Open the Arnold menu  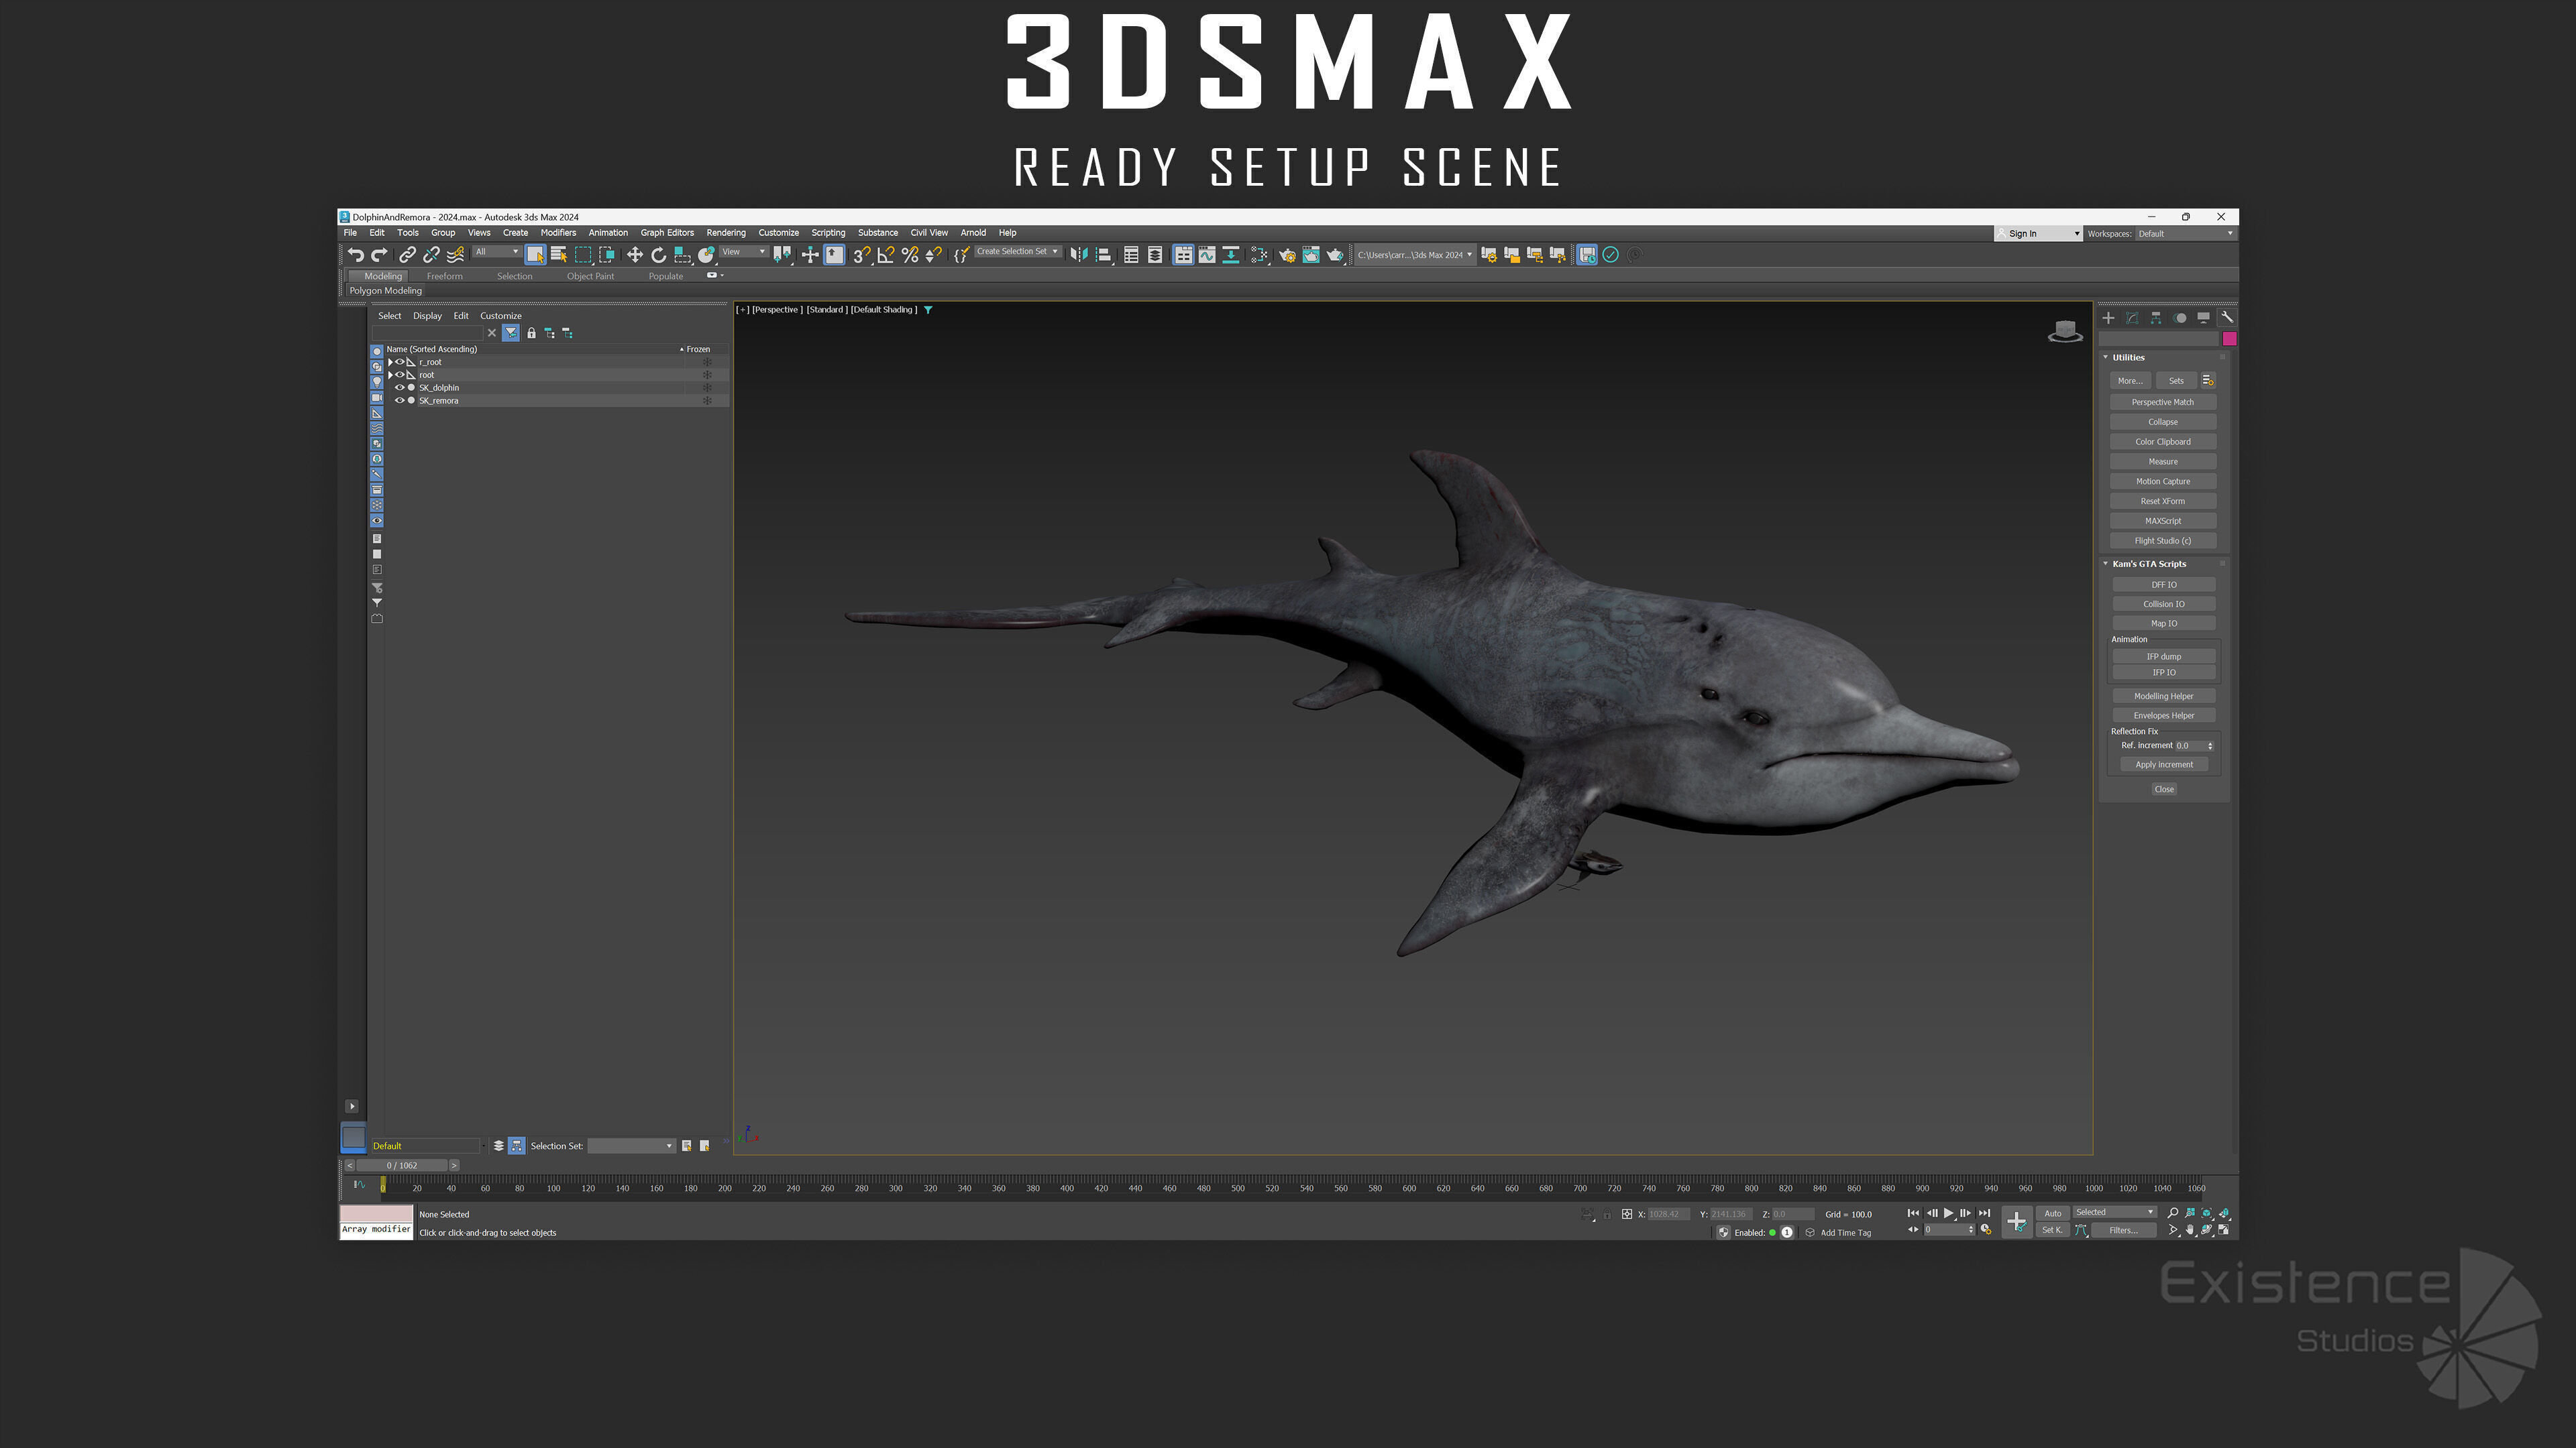click(x=973, y=233)
